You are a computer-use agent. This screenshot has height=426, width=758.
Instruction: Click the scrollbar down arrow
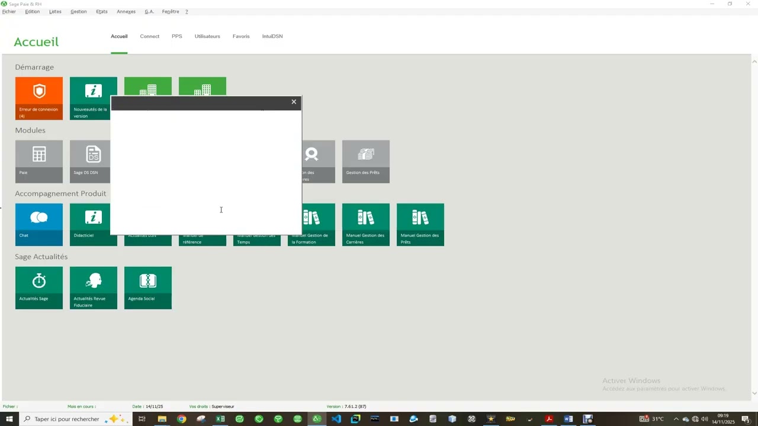point(754,393)
